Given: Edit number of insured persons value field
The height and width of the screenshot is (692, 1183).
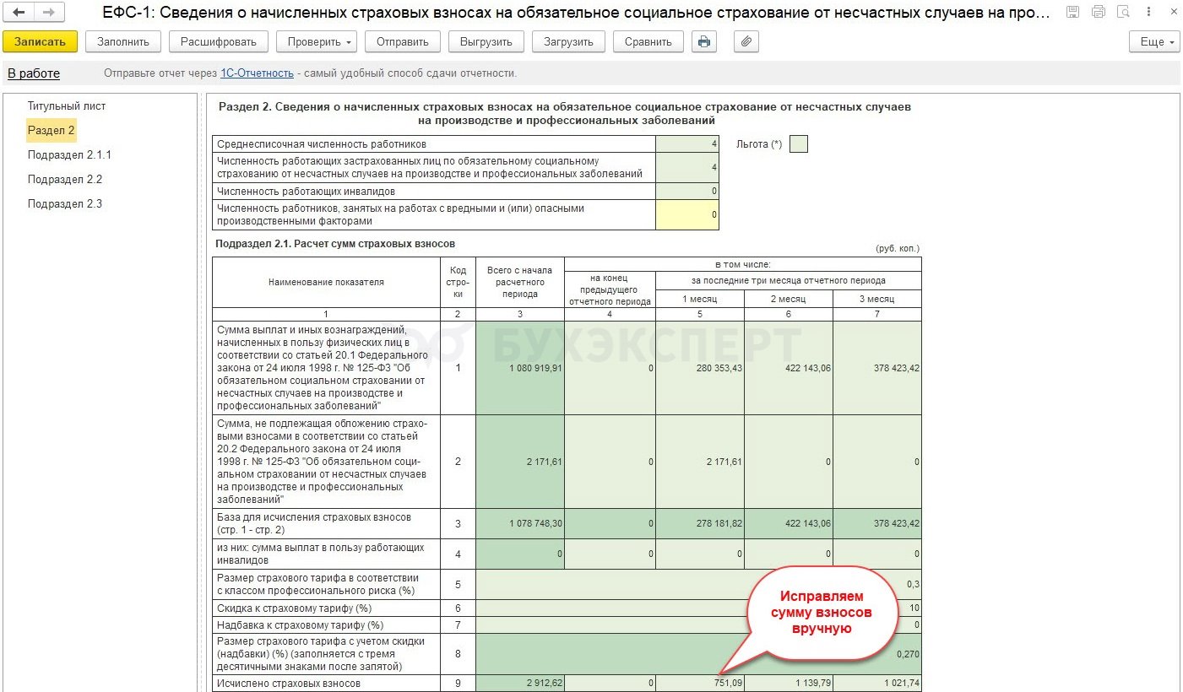Looking at the screenshot, I should point(687,167).
